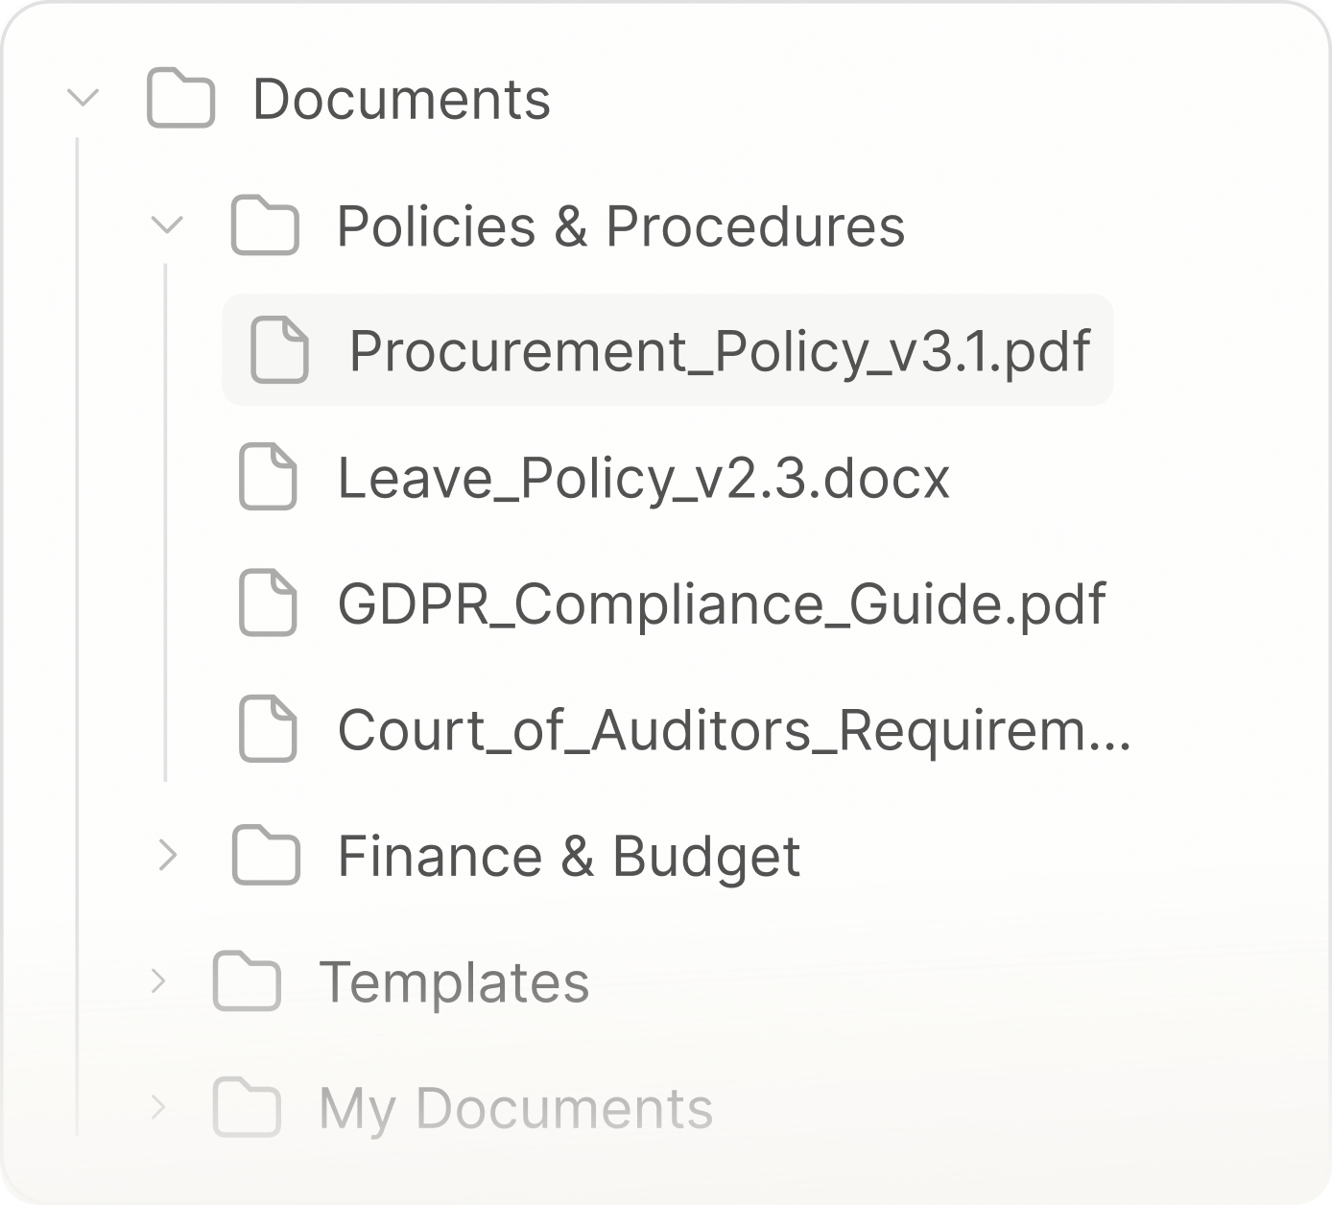Expand the My Documents chevron

tap(158, 1107)
